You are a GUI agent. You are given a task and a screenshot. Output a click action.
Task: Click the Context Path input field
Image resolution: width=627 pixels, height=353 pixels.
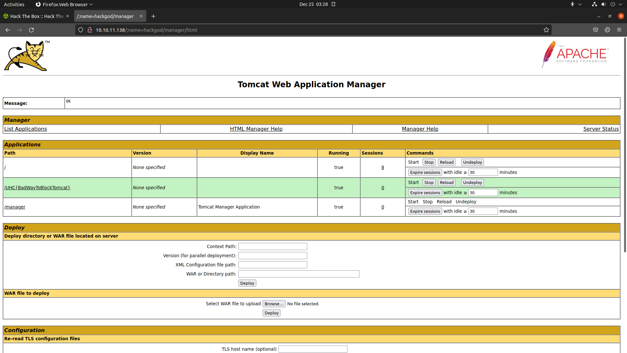point(273,246)
